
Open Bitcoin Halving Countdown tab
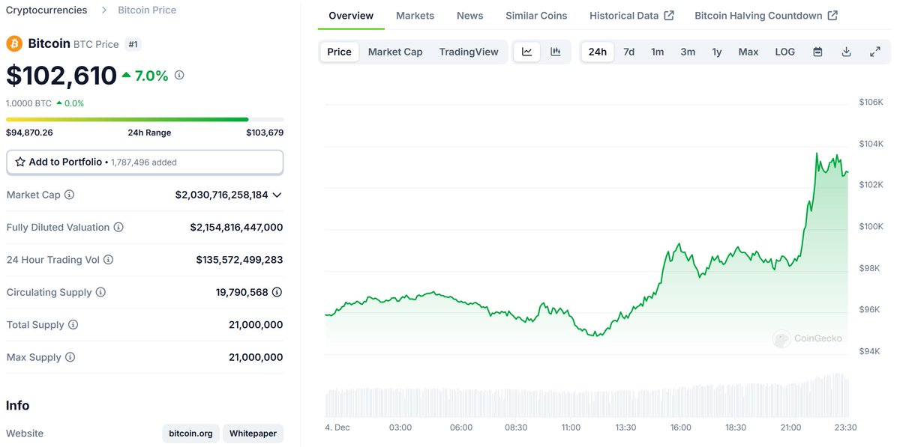(766, 16)
